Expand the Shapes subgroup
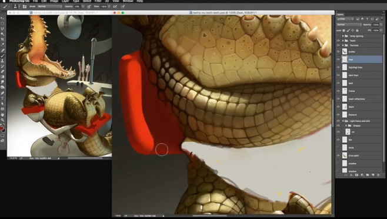Viewport: 387px width, 219px height. click(346, 125)
